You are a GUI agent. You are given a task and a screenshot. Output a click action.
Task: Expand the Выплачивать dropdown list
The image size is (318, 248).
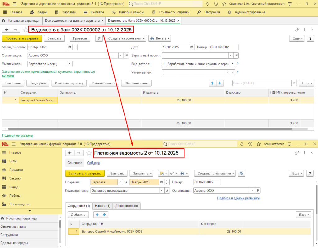pyautogui.click(x=70, y=64)
